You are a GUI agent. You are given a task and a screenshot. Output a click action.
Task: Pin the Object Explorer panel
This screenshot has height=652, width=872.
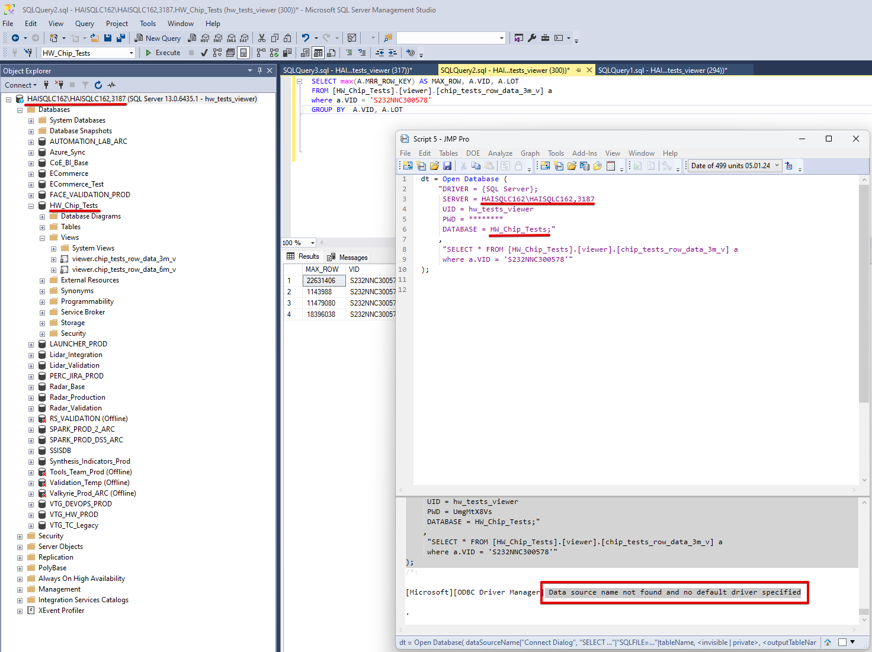pos(259,70)
